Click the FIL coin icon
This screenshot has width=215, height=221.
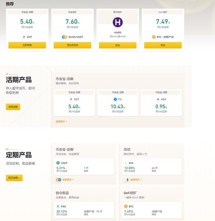(x=115, y=99)
